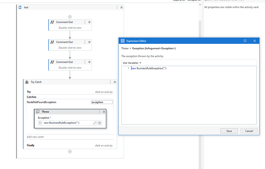
Task: Collapse the Throw activity card
Action: click(x=104, y=112)
